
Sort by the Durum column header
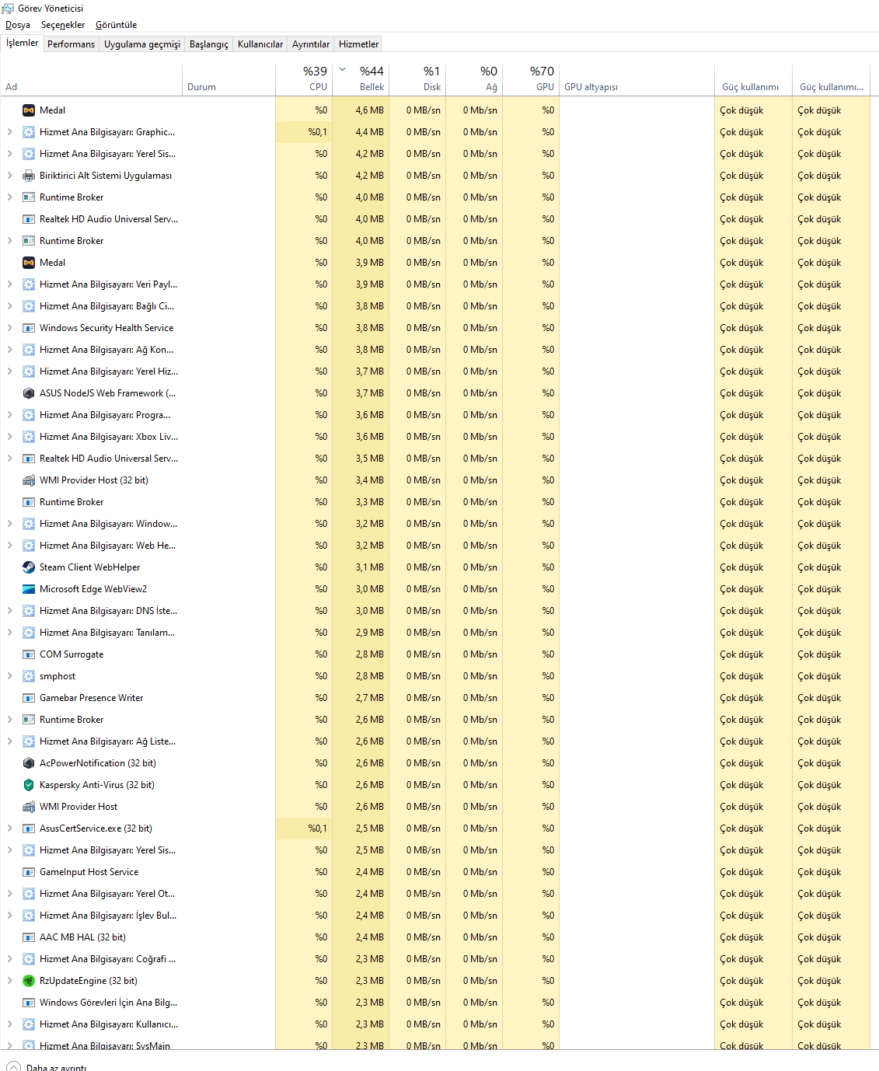229,79
